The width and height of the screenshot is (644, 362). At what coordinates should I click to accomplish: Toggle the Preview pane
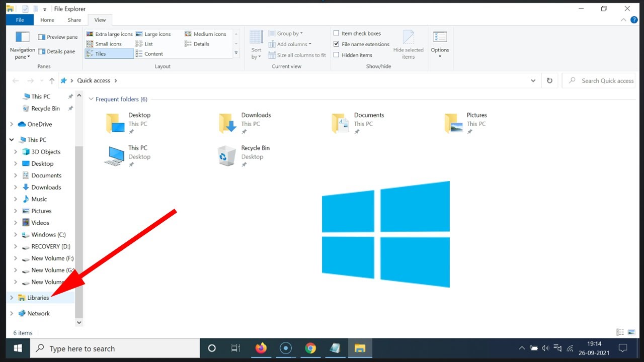(58, 37)
